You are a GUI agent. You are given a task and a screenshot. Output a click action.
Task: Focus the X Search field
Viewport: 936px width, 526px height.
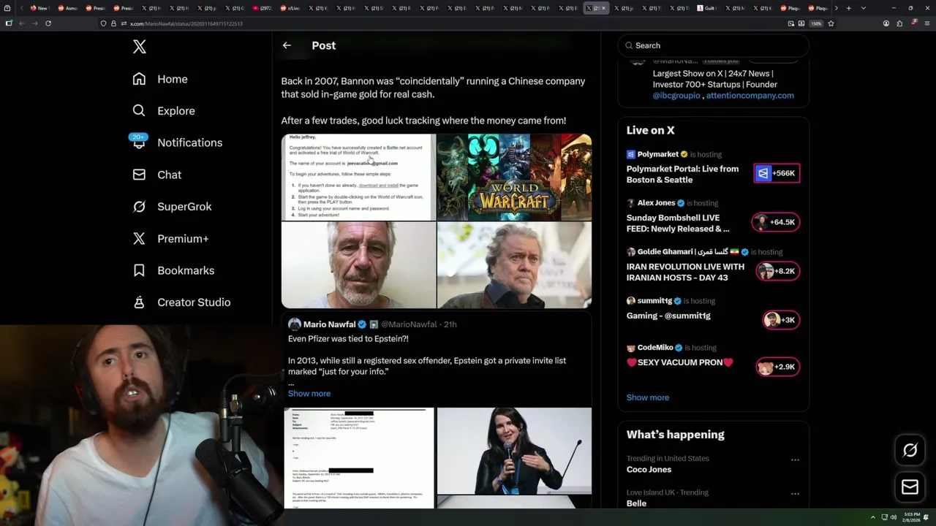pyautogui.click(x=713, y=45)
